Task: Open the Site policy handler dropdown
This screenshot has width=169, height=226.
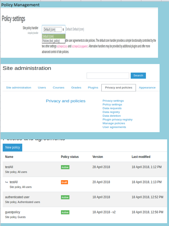Action: pos(54,30)
